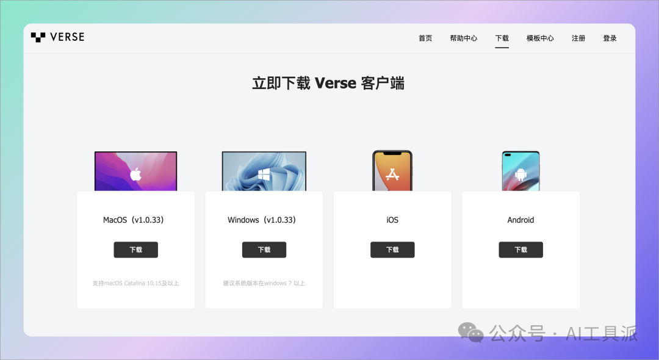The height and width of the screenshot is (360, 659).
Task: Open the 注册 register link
Action: [x=578, y=38]
